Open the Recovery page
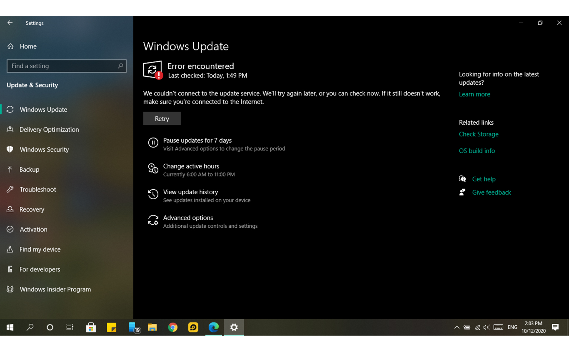The image size is (569, 352). [32, 210]
